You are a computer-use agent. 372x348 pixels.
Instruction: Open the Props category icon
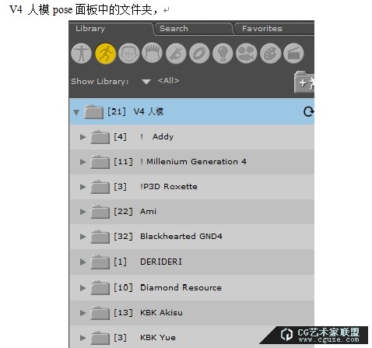coord(199,54)
